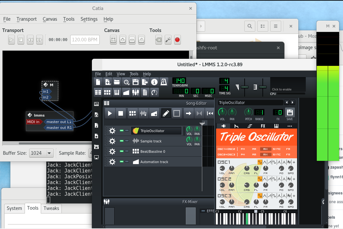This screenshot has height=229, width=343.
Task: Set OSC1+OSC2 modulation to PM
Action: (x=243, y=149)
